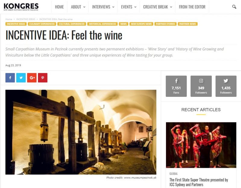Open the search magnifier icon
Image resolution: width=241 pixels, height=188 pixels.
tap(234, 7)
